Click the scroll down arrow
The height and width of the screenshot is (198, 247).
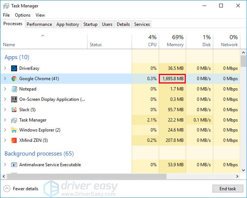tap(243, 170)
